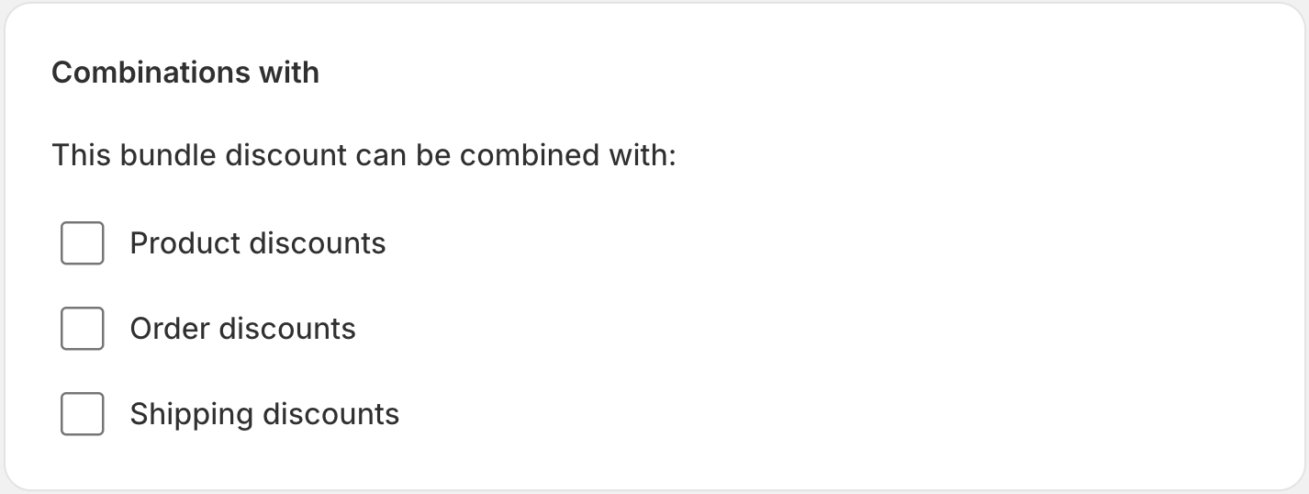1309x494 pixels.
Task: Allow combining bundle with shipping discounts
Action: coord(82,414)
